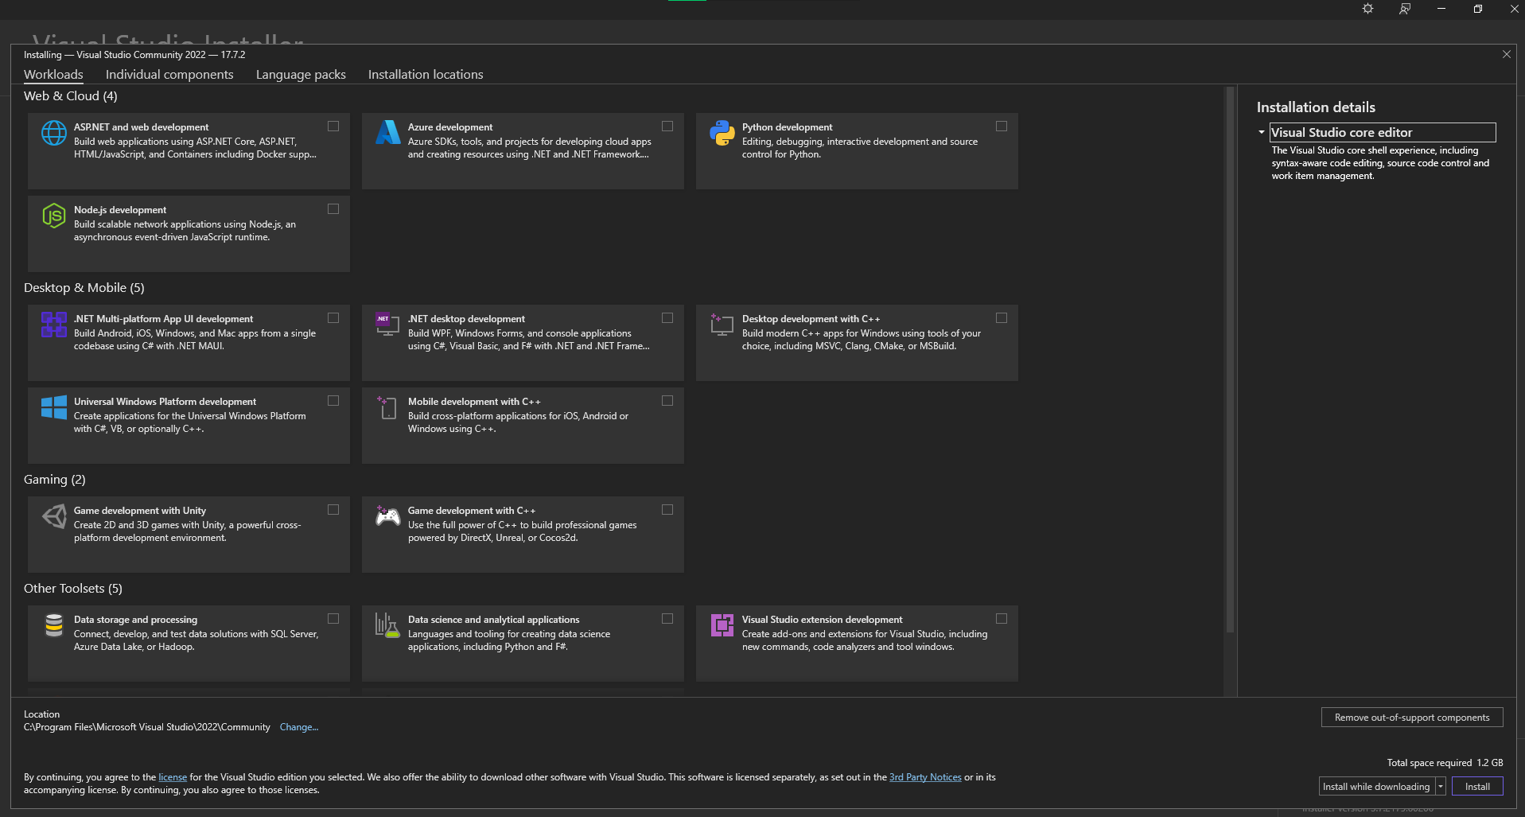Click the Azure development logo icon
1525x817 pixels.
coord(388,133)
